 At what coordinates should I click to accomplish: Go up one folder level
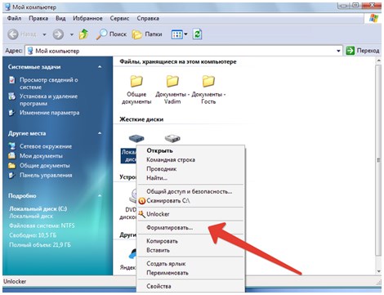tap(83, 34)
